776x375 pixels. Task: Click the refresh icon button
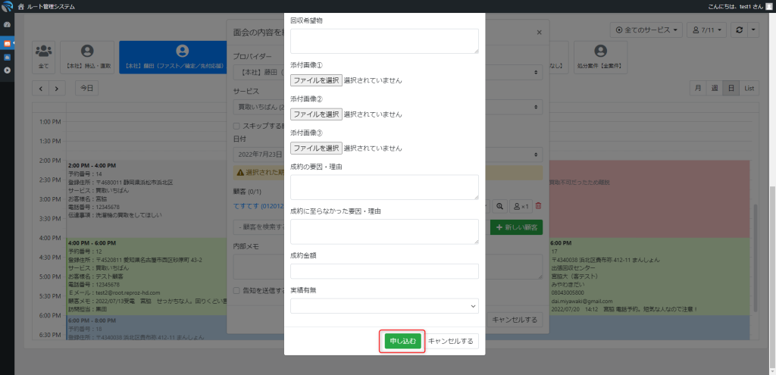[x=753, y=30]
